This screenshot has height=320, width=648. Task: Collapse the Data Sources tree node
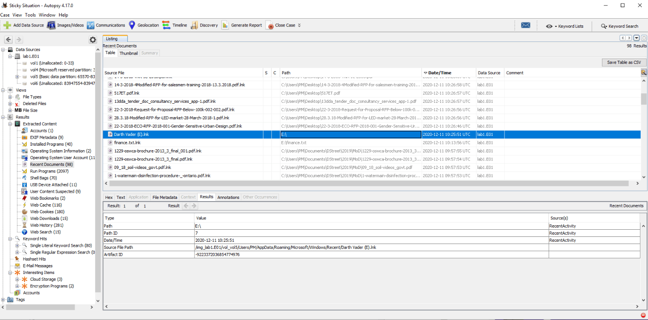click(x=3, y=50)
